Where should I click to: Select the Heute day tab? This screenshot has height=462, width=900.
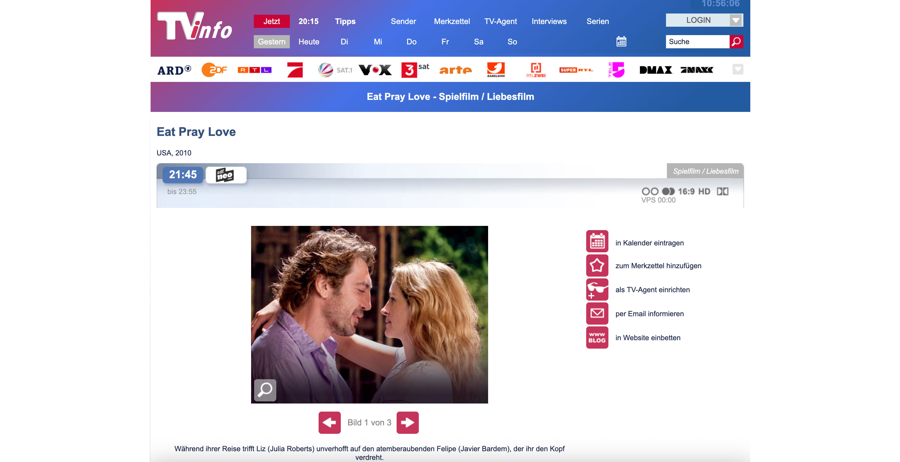pyautogui.click(x=309, y=42)
